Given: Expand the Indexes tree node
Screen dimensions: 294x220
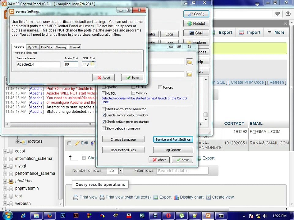Looking at the screenshot, I should 18,141.
